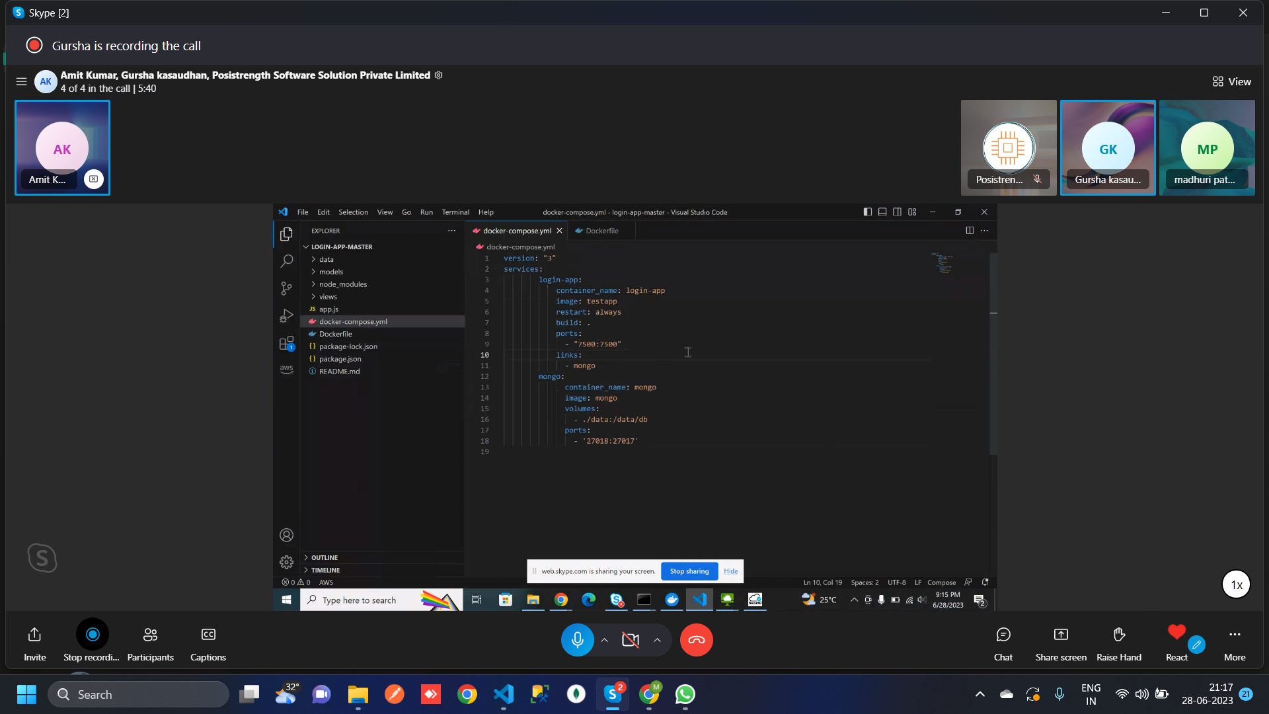Image resolution: width=1269 pixels, height=714 pixels.
Task: Select Gursha kasaudhan participant tile
Action: tap(1108, 147)
